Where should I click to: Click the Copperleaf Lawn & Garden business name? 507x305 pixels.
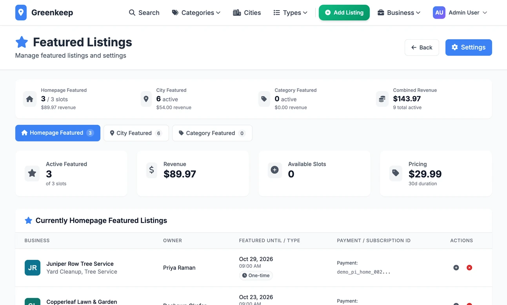[x=82, y=302]
